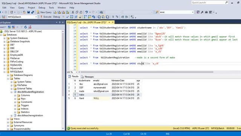241x136 pixels.
Task: Select the FitForCoding database
Action: coord(17,62)
